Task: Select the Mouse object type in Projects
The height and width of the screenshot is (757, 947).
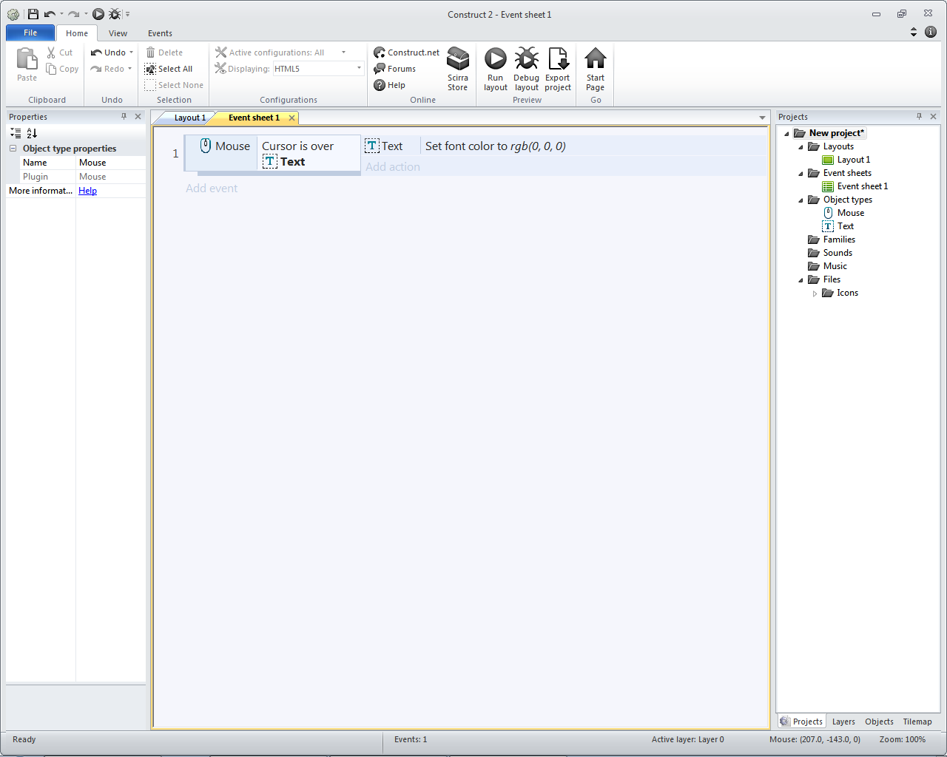Action: (850, 213)
